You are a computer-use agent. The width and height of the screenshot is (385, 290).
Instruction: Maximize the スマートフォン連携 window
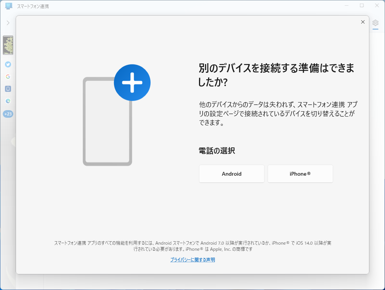click(361, 5)
